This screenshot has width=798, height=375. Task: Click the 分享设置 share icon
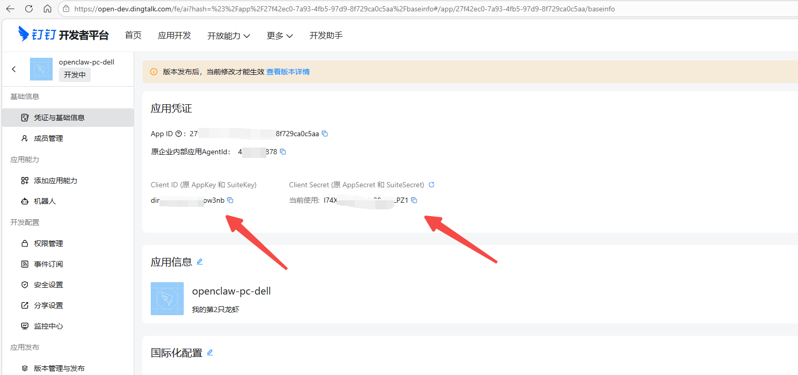24,305
